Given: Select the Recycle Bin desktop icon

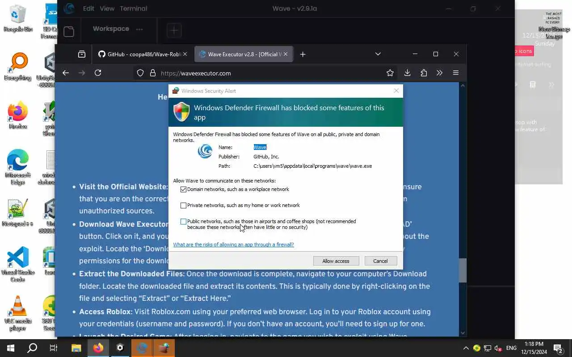Looking at the screenshot, I should point(18,18).
